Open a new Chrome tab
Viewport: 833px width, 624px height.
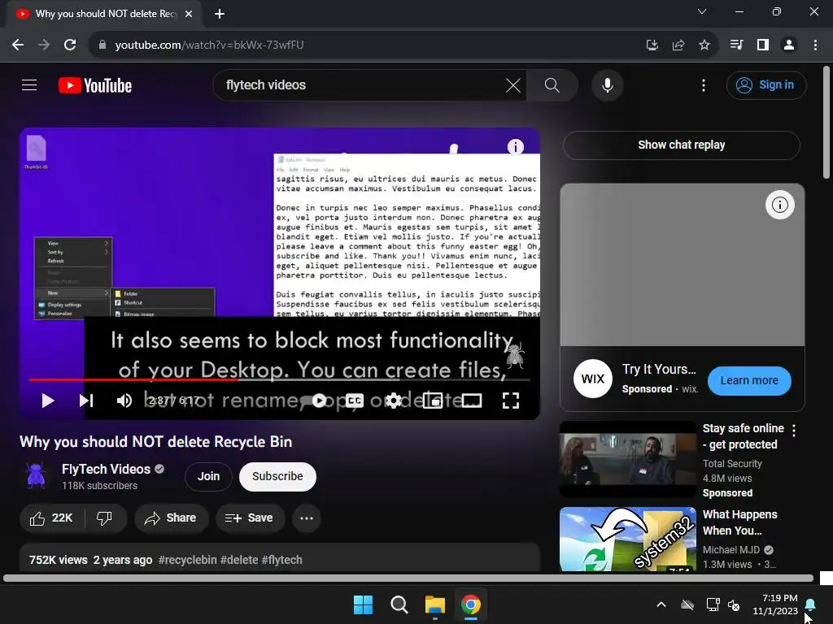pos(220,14)
